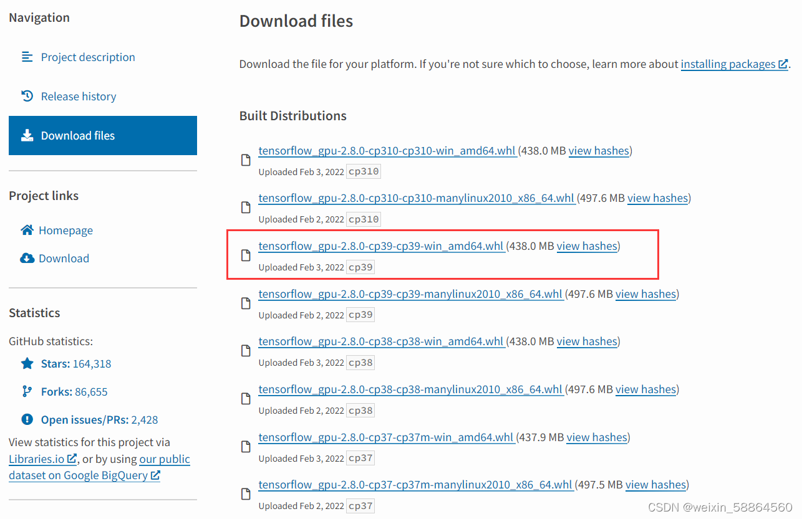This screenshot has width=802, height=519.
Task: Download tensorflow_gpu-2.8.0-cp37-cp37m-win_amd64.whl
Action: tap(385, 437)
